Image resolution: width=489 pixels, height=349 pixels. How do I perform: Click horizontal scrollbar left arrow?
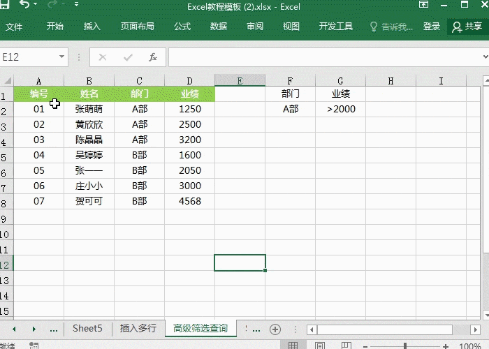point(312,329)
